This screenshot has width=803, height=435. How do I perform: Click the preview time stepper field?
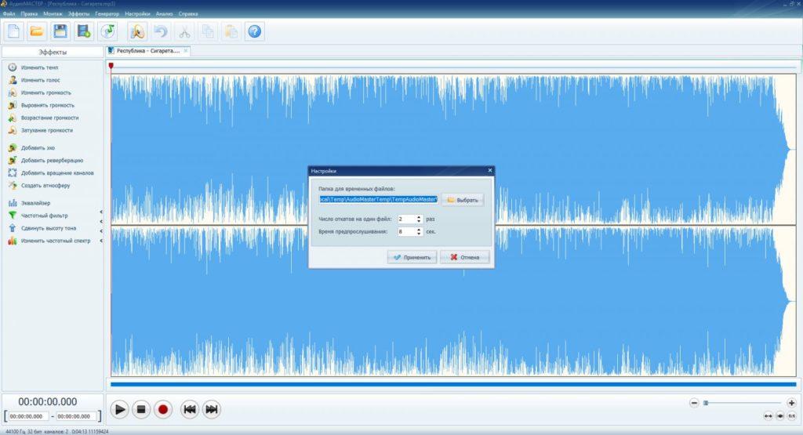coord(410,232)
